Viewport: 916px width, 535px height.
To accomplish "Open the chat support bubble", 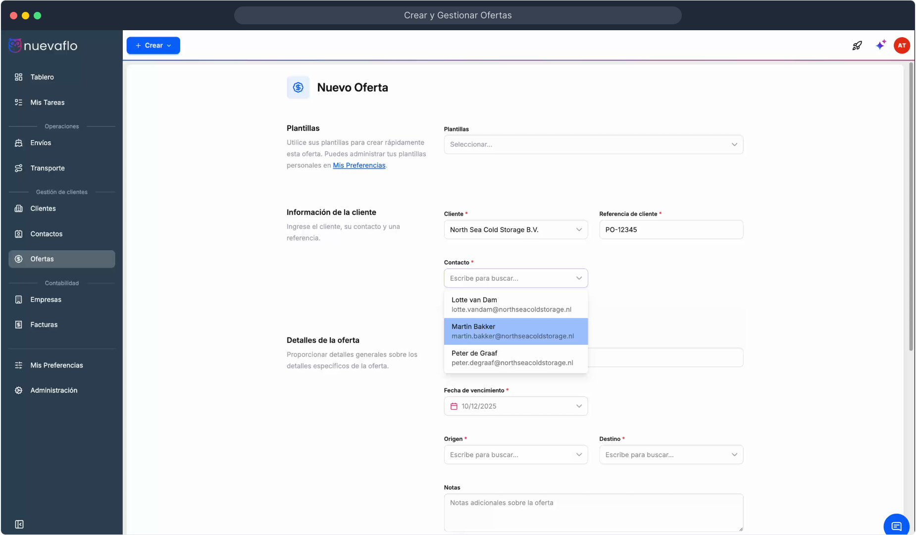I will (x=896, y=526).
